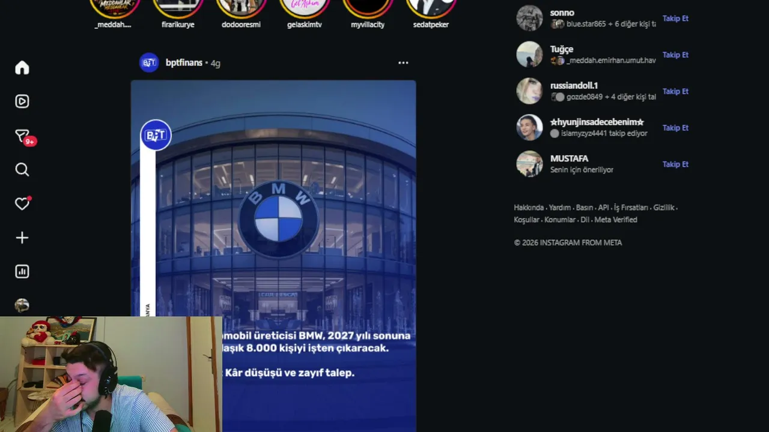Open the Yardım footer link
Image resolution: width=769 pixels, height=432 pixels.
(x=560, y=208)
